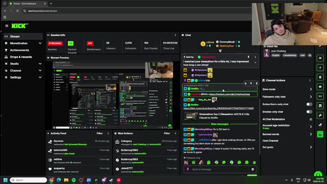This screenshot has height=184, width=327.
Task: Click Host Channel action
Action: pos(270,141)
